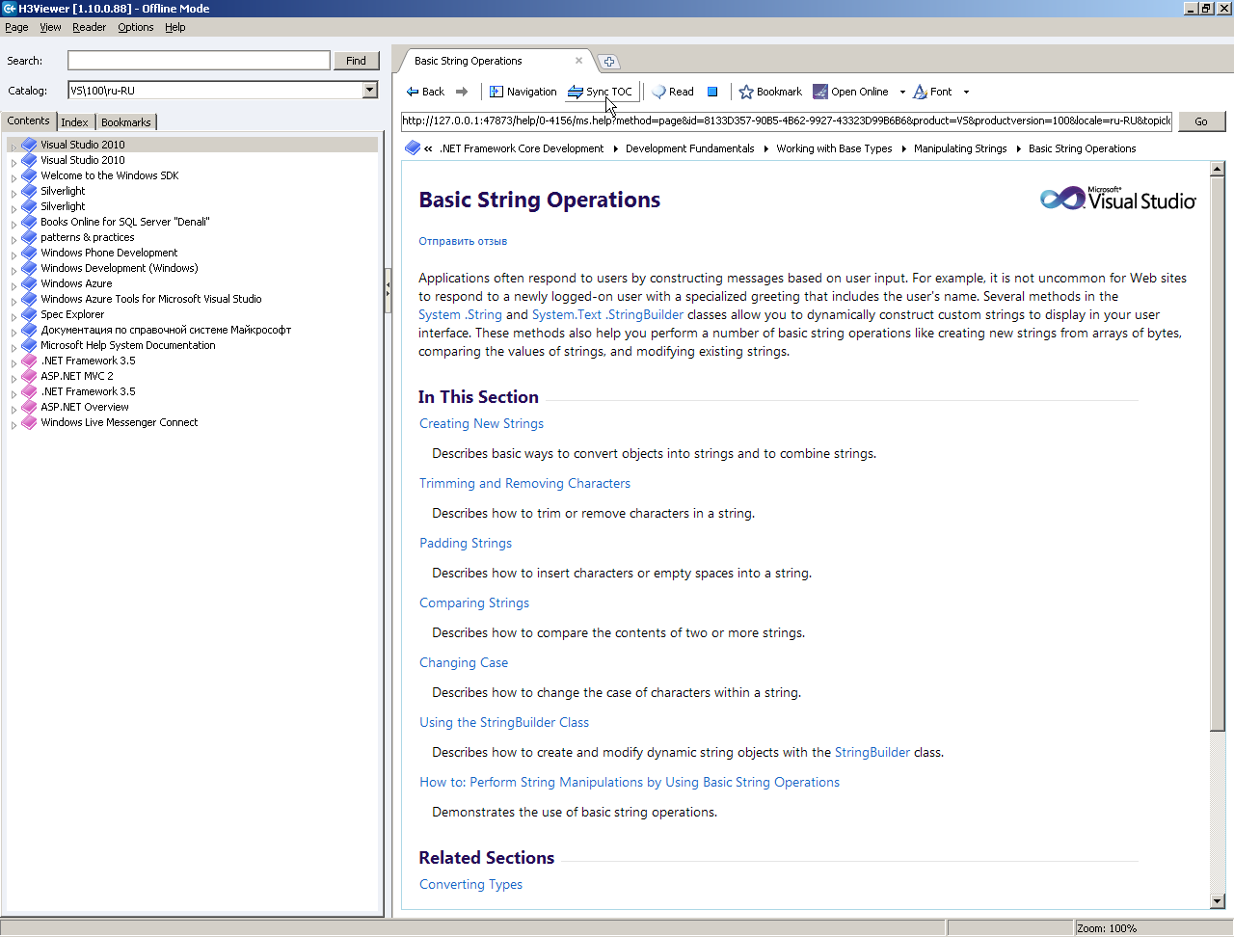Viewport: 1234px width, 937px height.
Task: Click the Forward arrow in the toolbar
Action: (x=462, y=92)
